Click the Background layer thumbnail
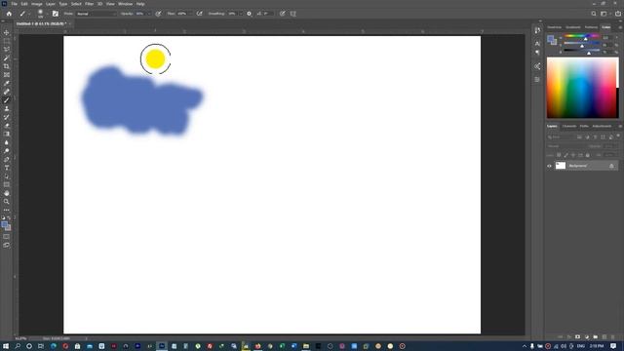The image size is (624, 351). click(561, 166)
